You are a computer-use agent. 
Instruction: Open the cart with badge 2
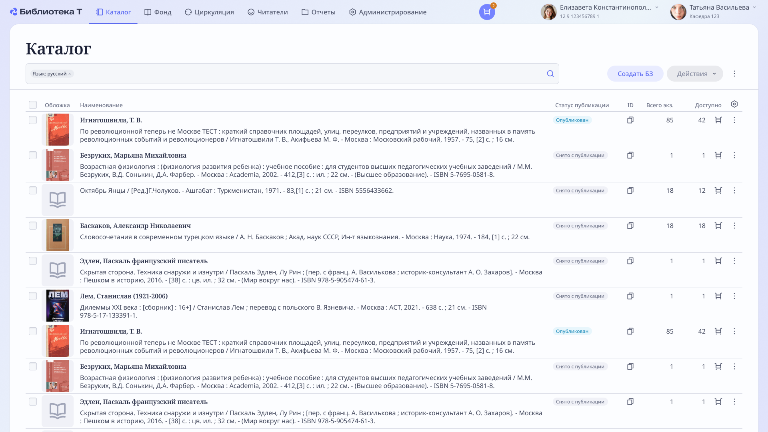coord(487,12)
